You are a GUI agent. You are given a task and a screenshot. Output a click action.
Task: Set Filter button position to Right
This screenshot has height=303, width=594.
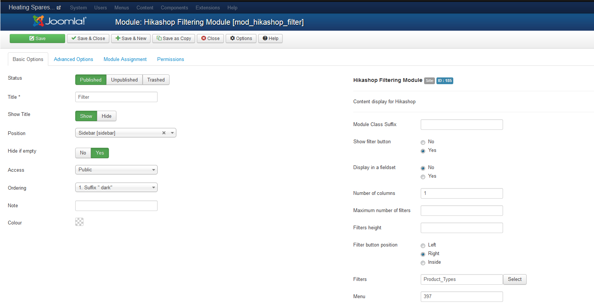[423, 254]
